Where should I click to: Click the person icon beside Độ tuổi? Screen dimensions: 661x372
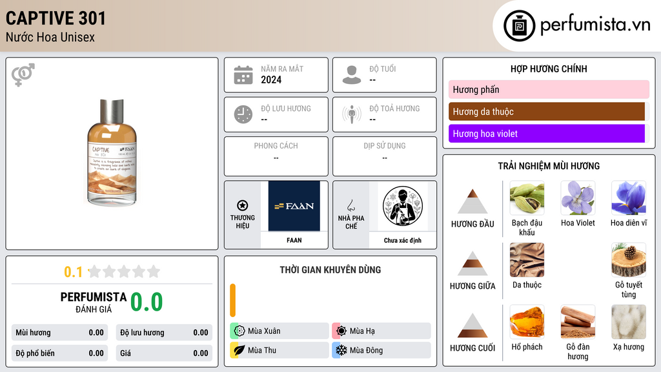pyautogui.click(x=352, y=75)
